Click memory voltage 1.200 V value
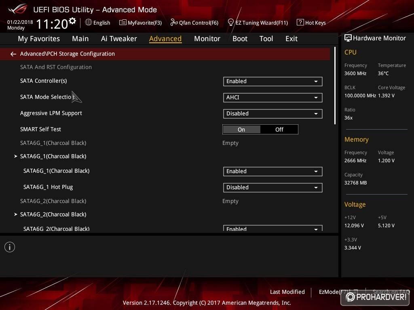Viewport: 414px width, 310px height. (x=386, y=161)
